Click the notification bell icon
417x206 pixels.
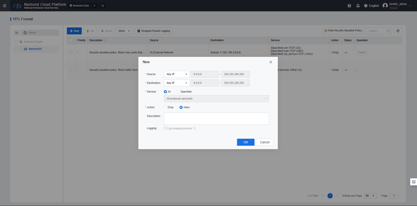point(358,6)
